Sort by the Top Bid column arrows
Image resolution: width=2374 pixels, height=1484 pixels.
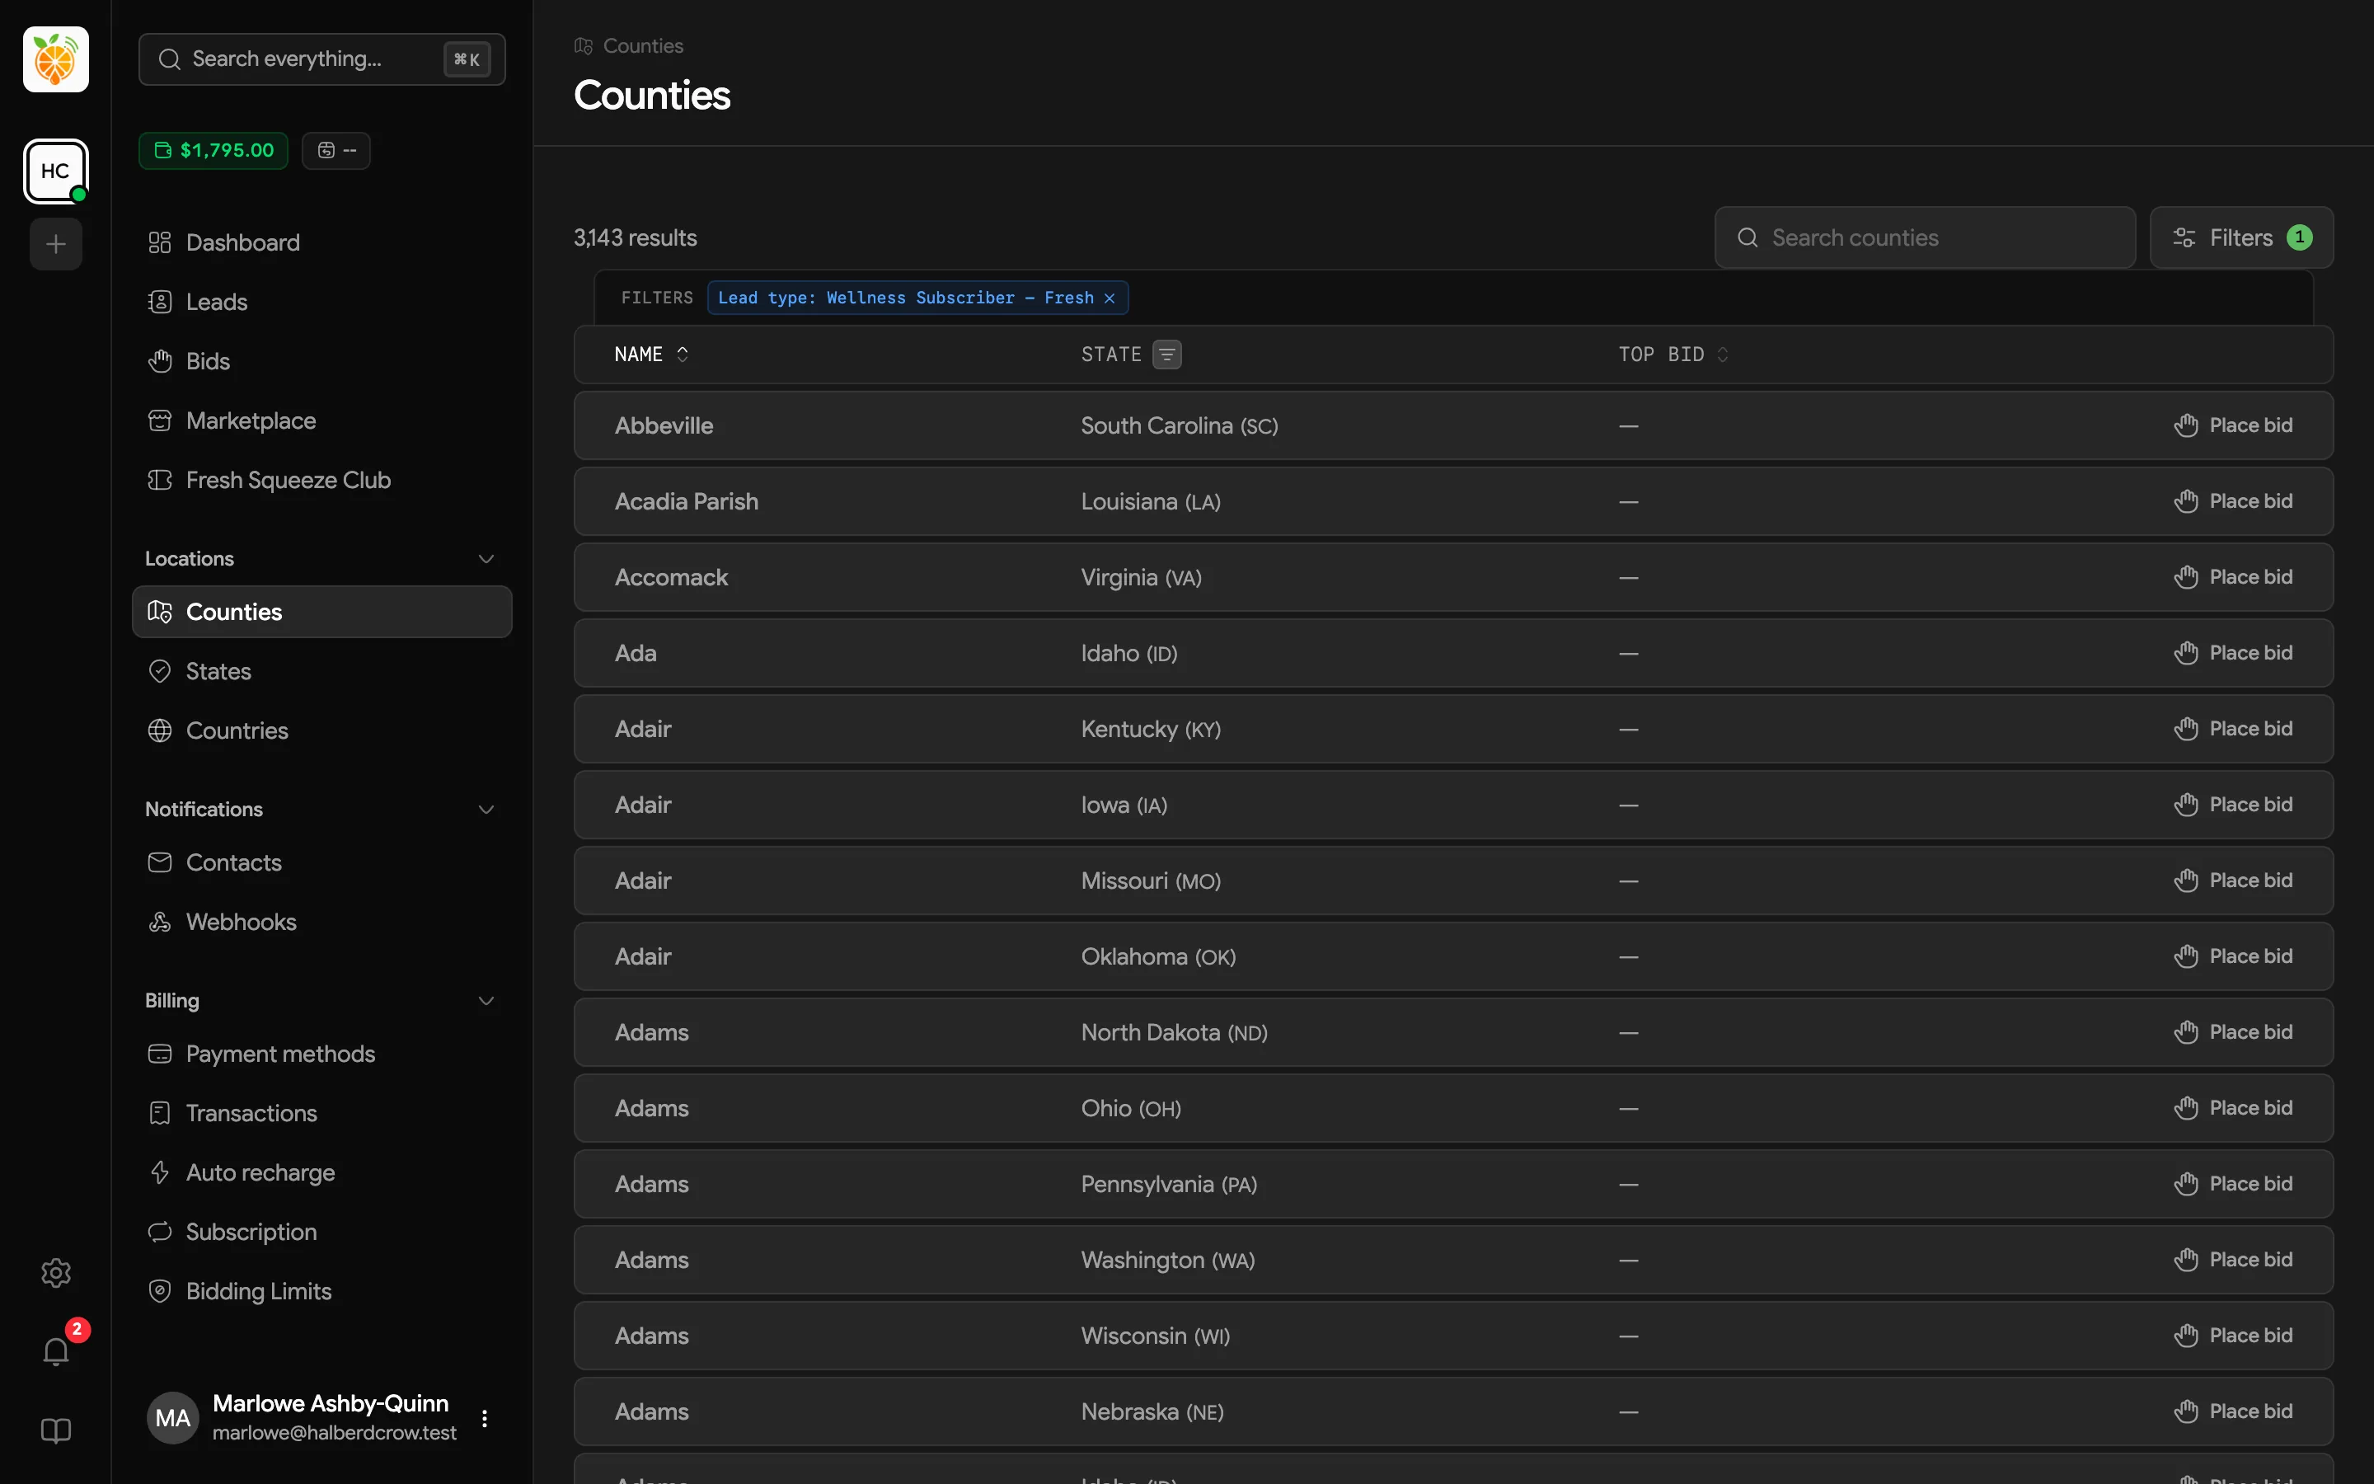1723,355
